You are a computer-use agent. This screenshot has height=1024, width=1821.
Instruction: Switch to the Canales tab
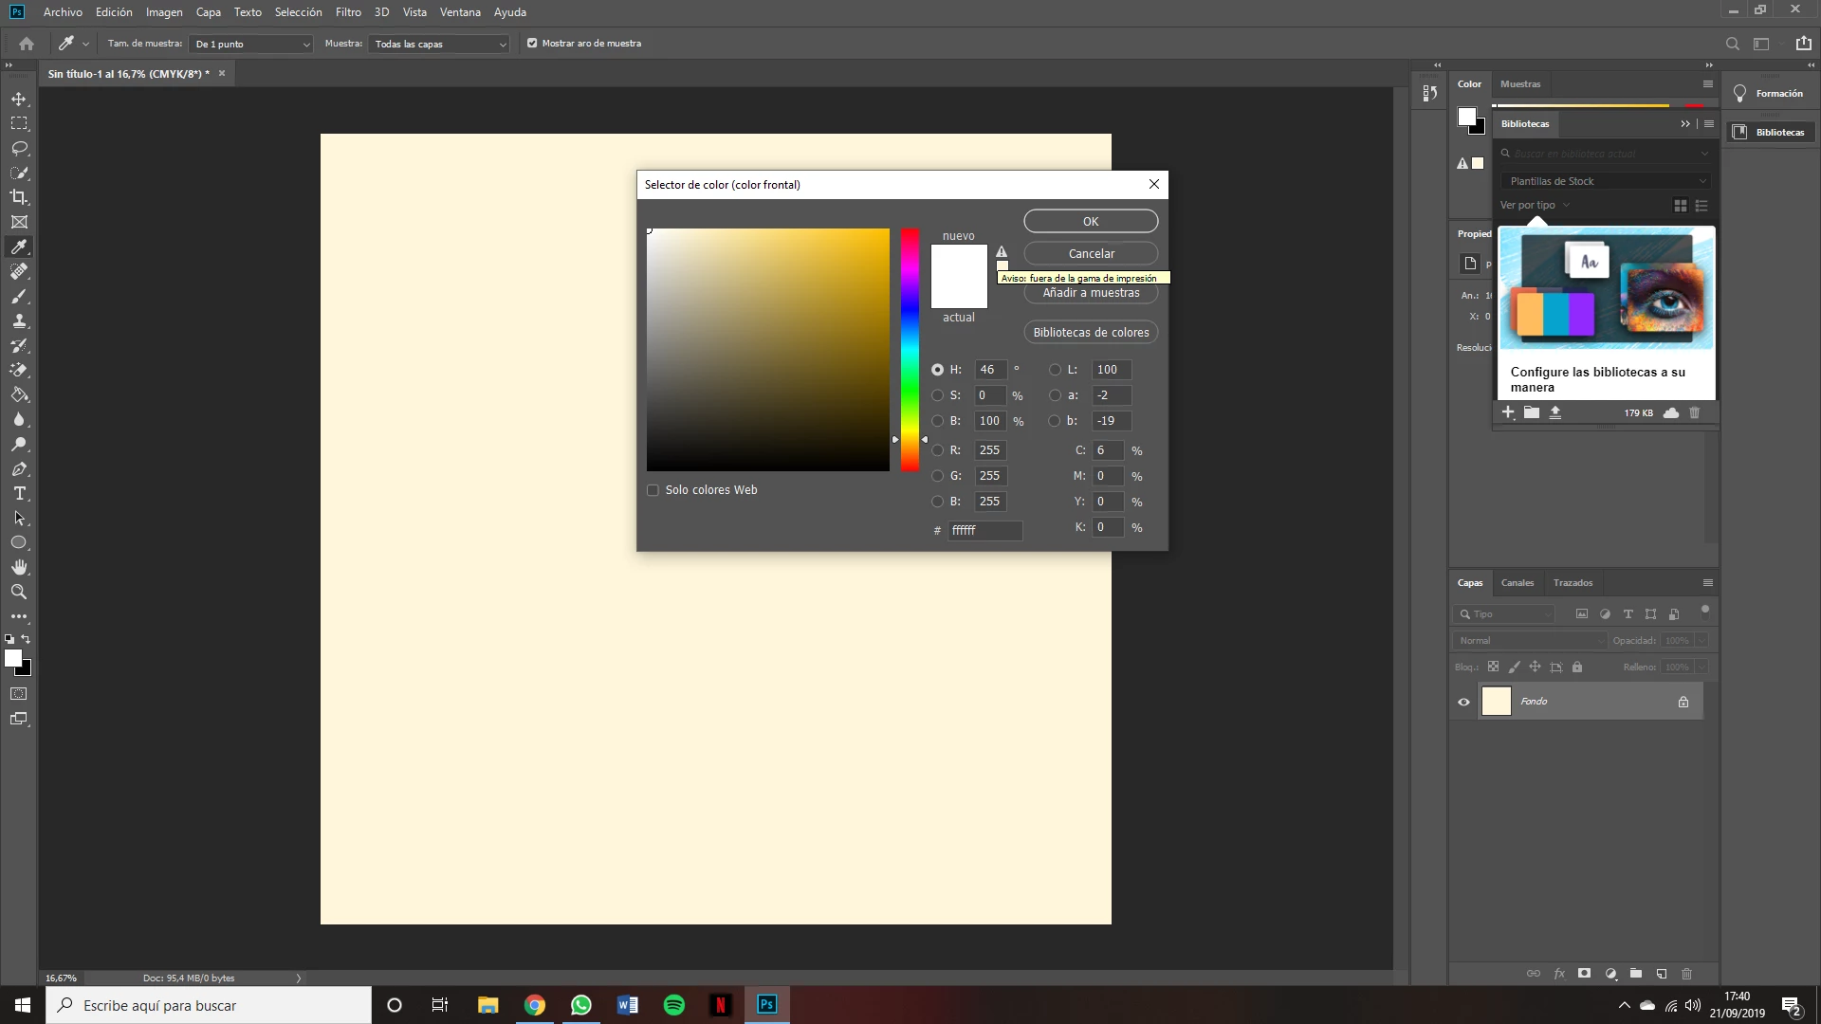tap(1517, 583)
